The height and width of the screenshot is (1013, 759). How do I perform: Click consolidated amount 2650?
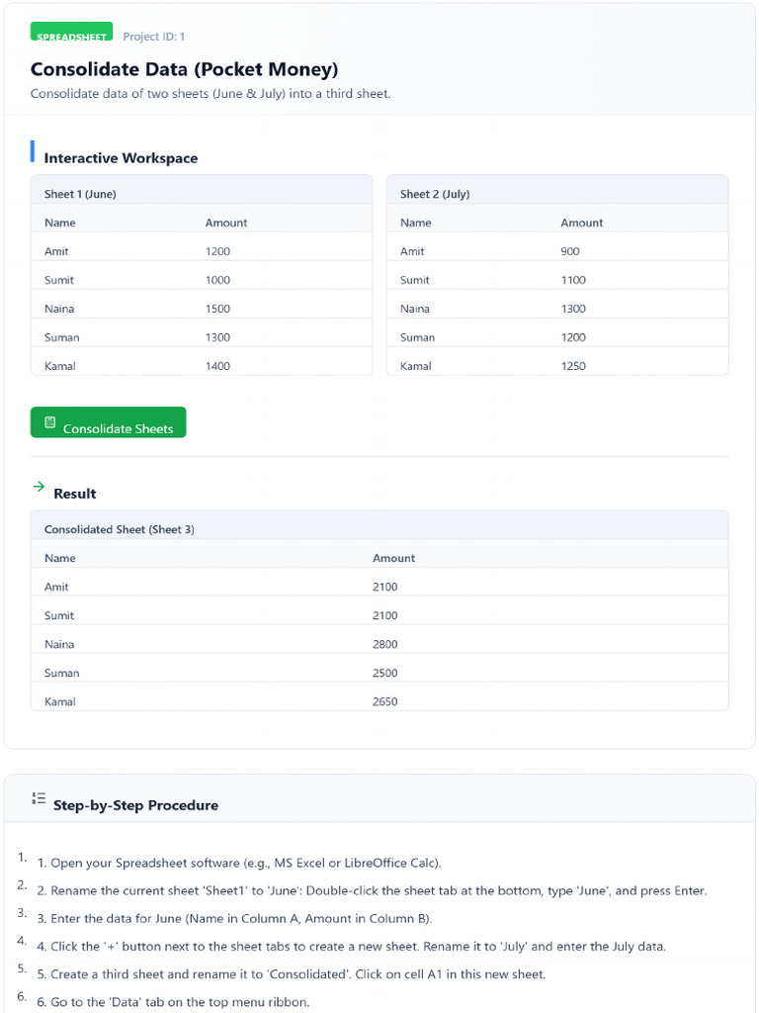pyautogui.click(x=384, y=701)
